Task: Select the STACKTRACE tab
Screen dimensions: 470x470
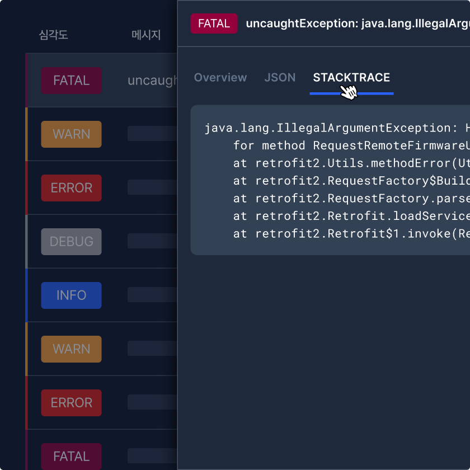Action: tap(351, 78)
